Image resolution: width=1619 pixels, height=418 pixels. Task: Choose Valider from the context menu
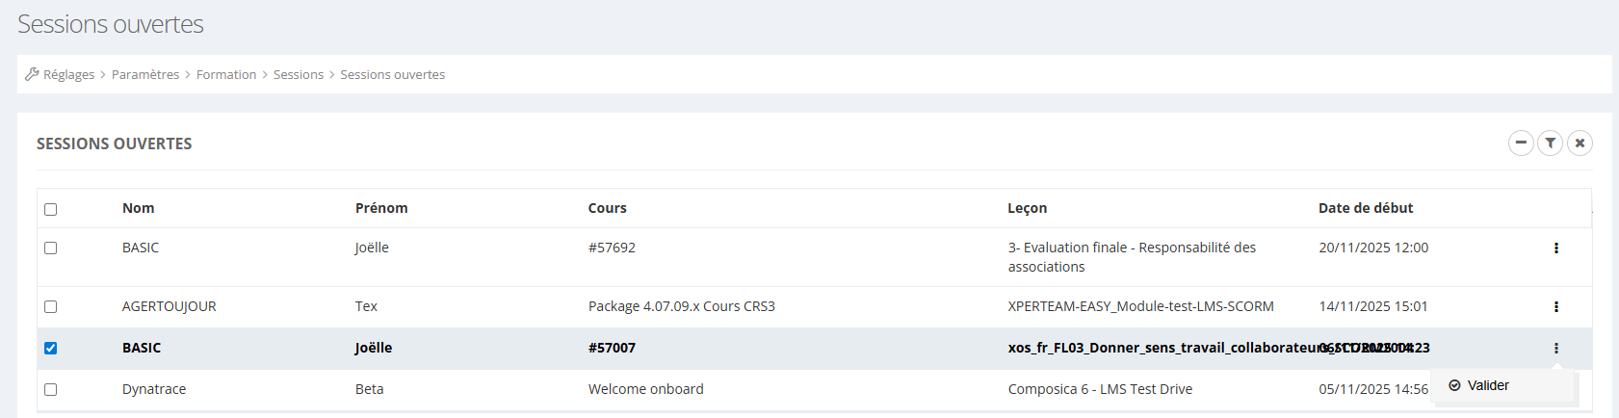(x=1488, y=385)
